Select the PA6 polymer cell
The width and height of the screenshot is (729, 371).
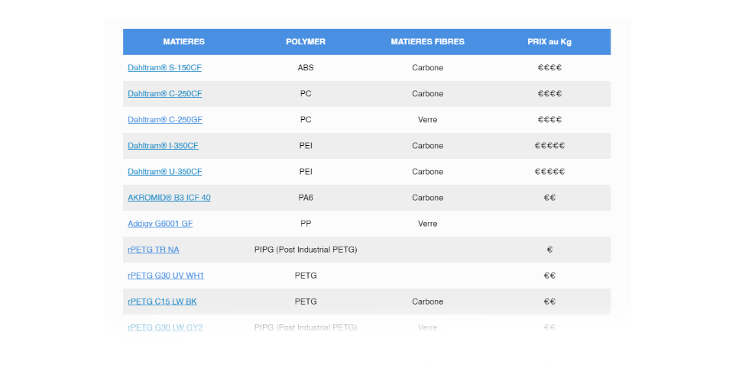pos(306,198)
